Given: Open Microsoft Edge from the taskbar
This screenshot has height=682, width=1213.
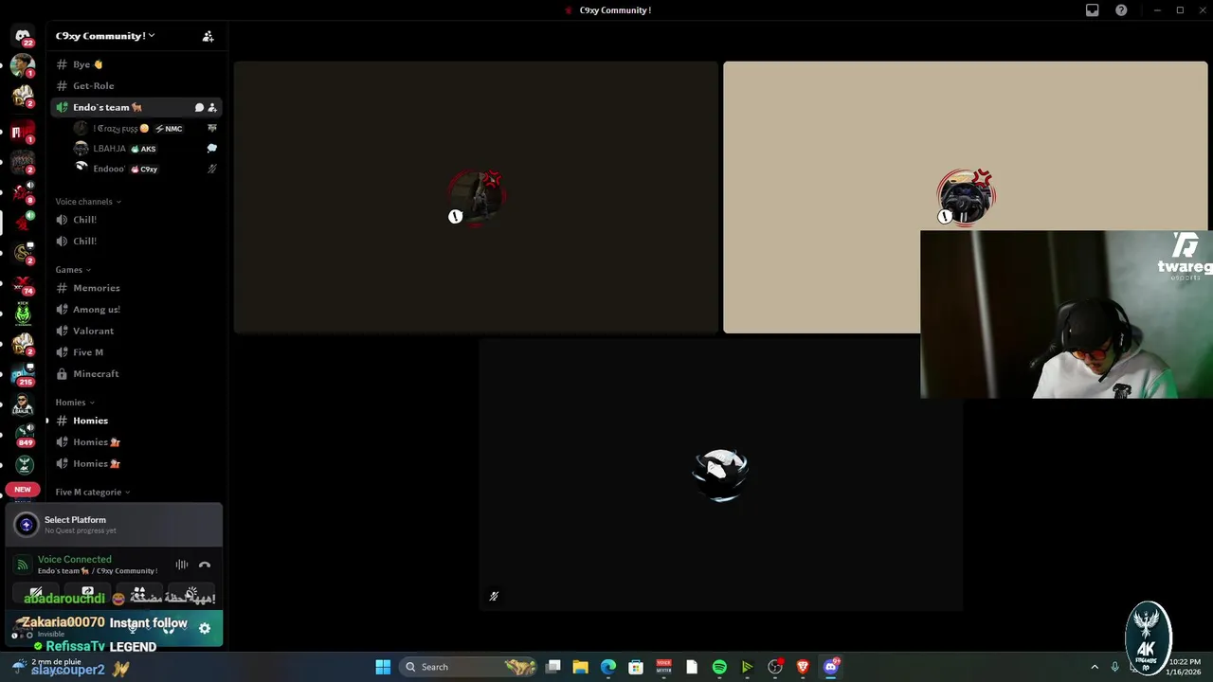Looking at the screenshot, I should tap(608, 667).
